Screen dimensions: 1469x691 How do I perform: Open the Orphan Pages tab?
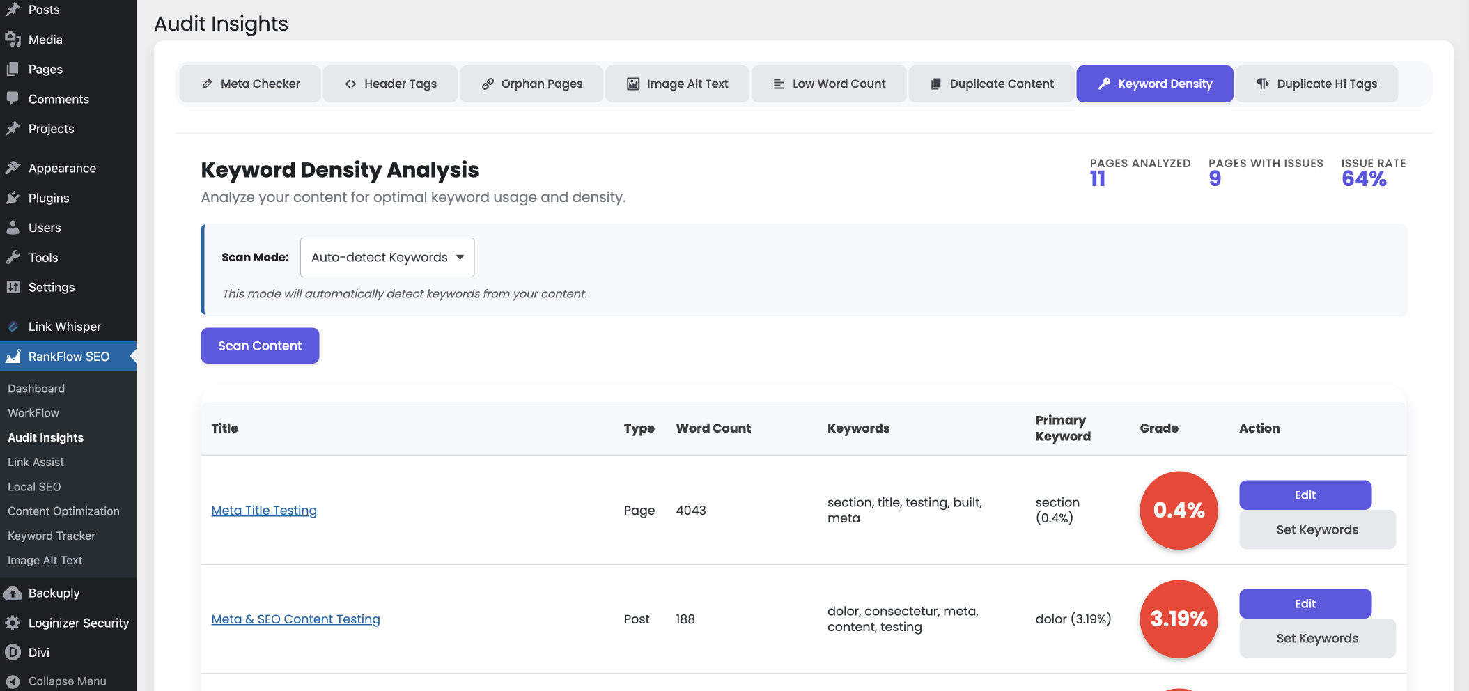point(532,84)
